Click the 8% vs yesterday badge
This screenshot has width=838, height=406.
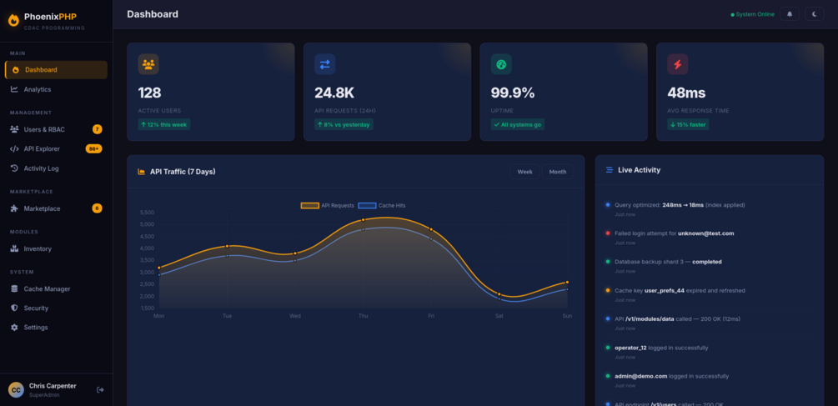tap(344, 124)
